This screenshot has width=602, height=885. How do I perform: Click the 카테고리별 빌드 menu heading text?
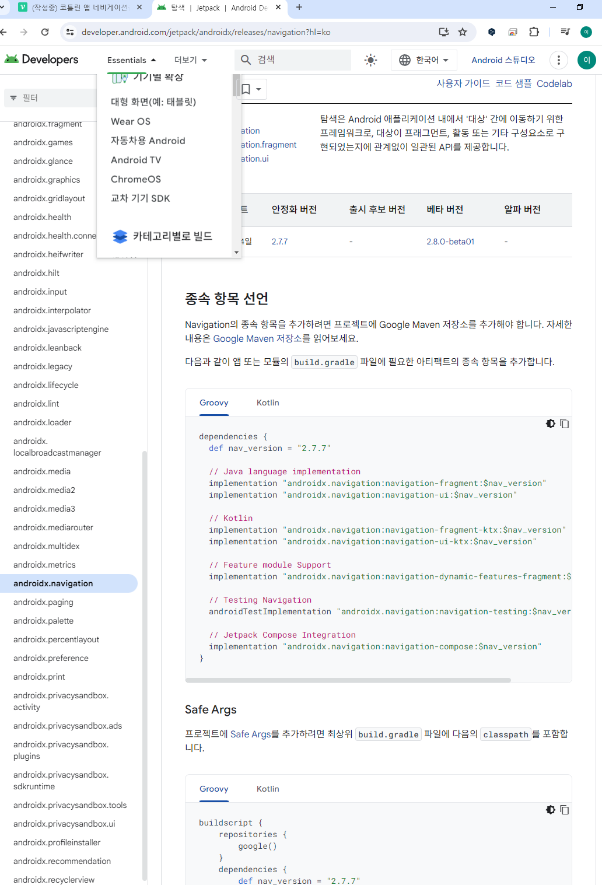click(x=173, y=236)
